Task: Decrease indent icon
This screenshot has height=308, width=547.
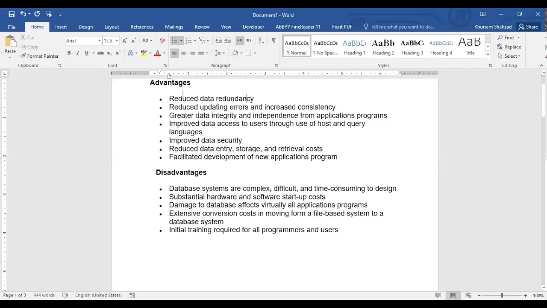Action: tap(219, 41)
